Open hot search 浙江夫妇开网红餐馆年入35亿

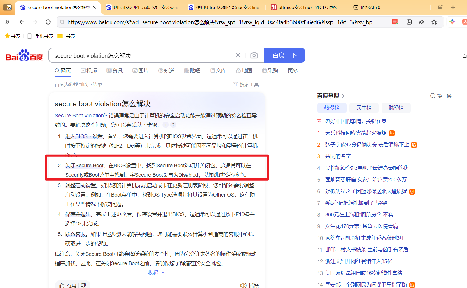point(358,261)
